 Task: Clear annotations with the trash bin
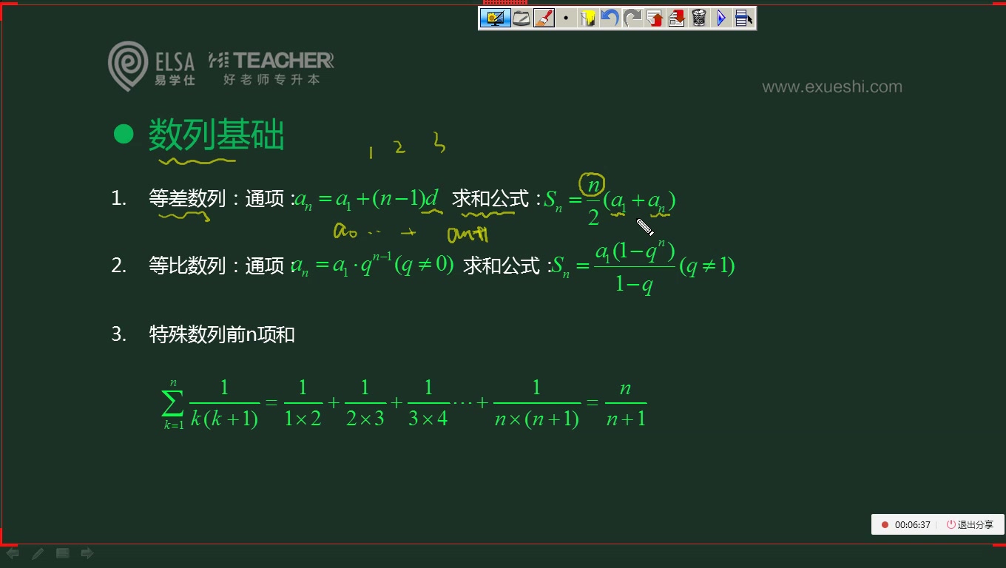699,18
